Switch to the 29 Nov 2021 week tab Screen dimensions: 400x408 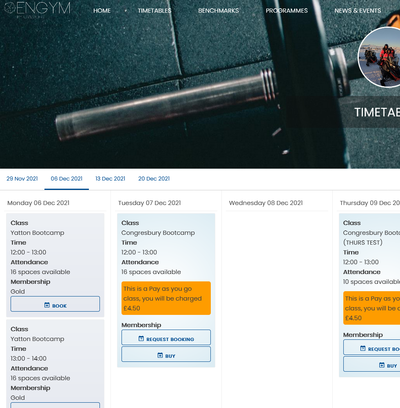pos(22,178)
